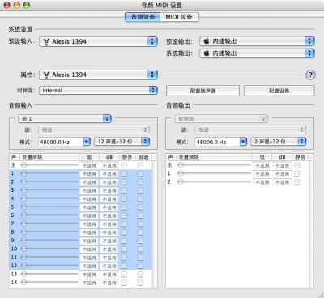Toggle the thru checkbox for input channel 1
The width and height of the screenshot is (324, 298).
pyautogui.click(x=140, y=174)
